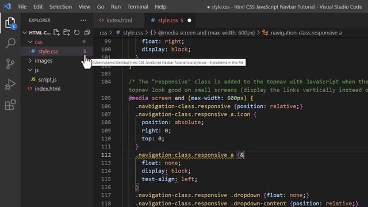Click 'right: 0;' on line 109

(x=156, y=131)
